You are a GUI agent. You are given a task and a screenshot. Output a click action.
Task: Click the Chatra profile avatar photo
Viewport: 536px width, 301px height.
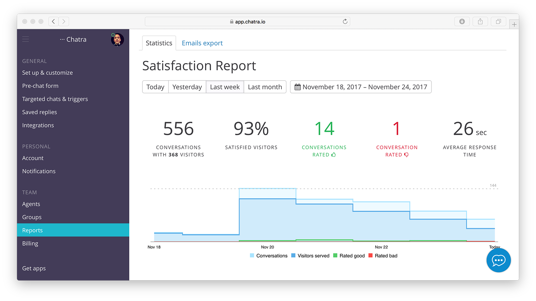coord(117,39)
